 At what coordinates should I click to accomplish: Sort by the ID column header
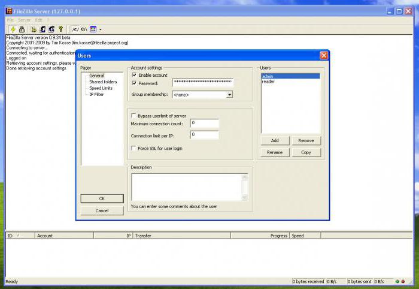point(20,236)
